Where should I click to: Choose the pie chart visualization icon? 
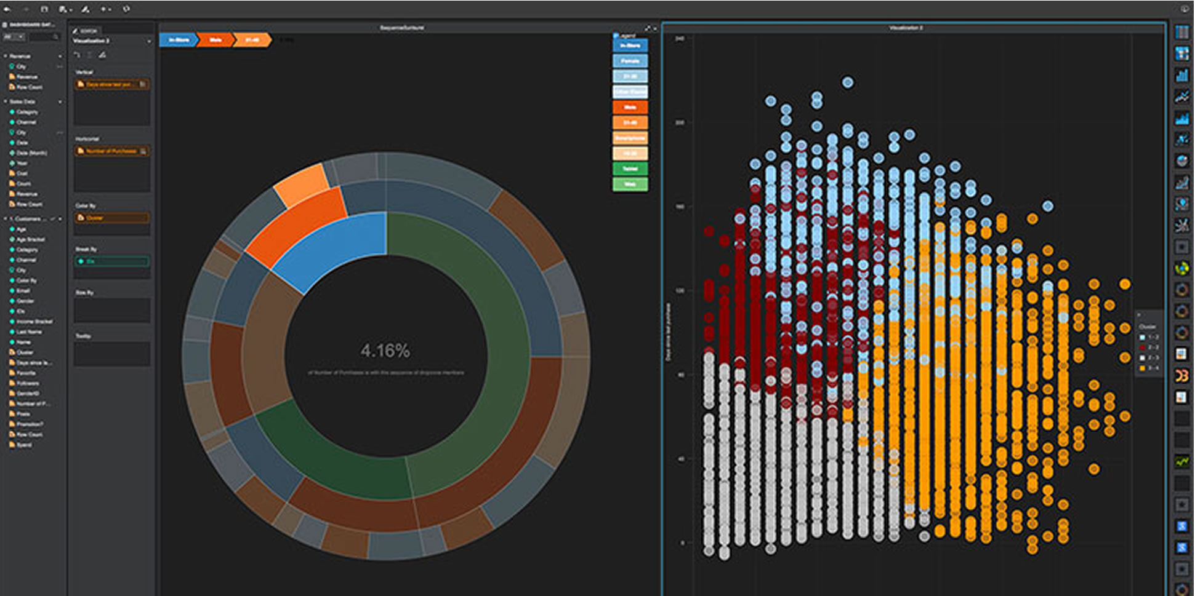tap(1181, 161)
